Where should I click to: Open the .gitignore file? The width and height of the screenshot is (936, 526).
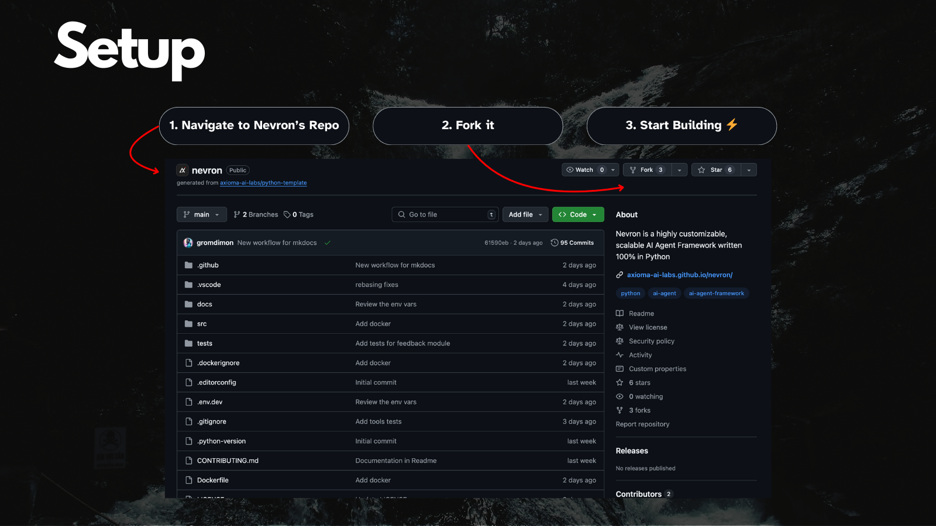pyautogui.click(x=212, y=422)
